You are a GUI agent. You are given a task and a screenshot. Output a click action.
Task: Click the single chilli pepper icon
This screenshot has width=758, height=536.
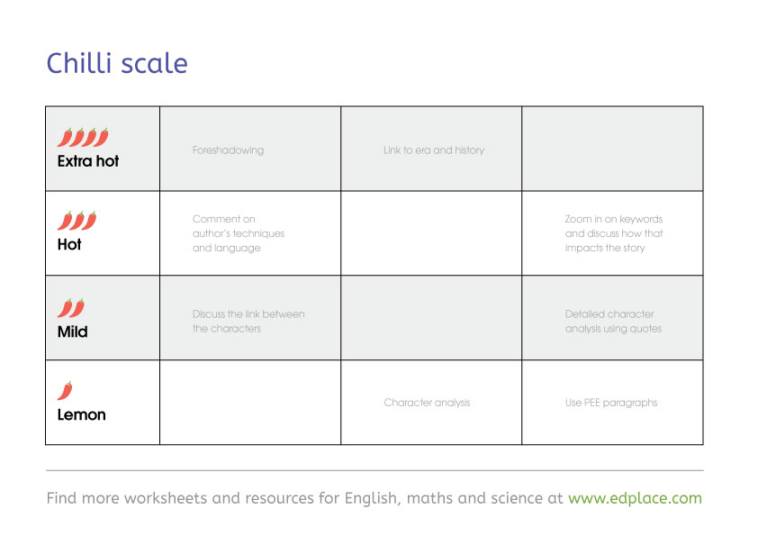tap(65, 391)
